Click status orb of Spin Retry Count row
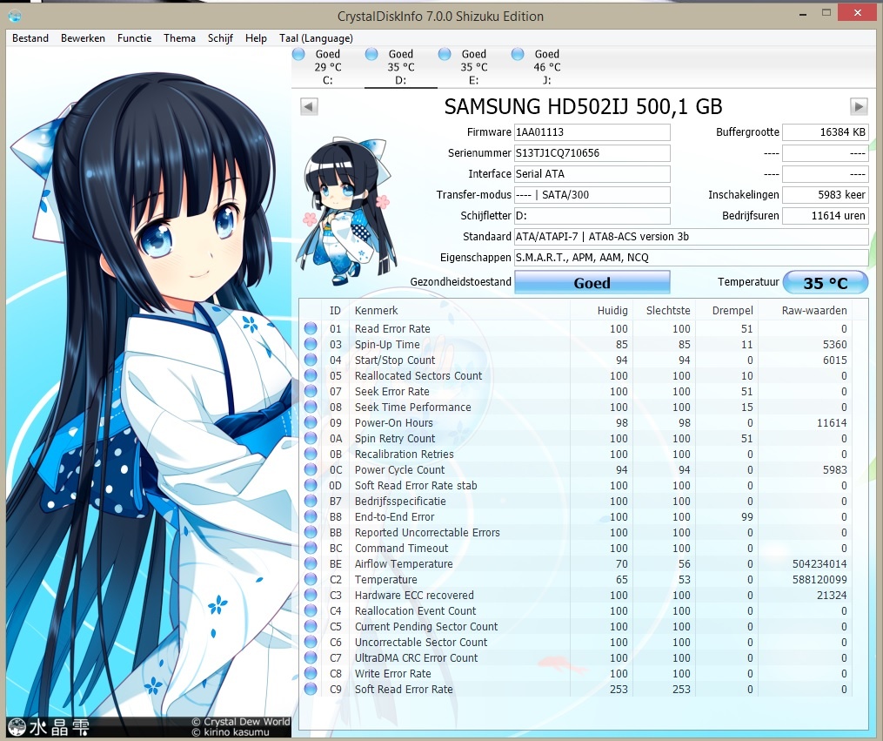 click(311, 438)
